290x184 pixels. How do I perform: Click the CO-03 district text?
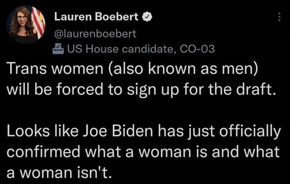coord(197,50)
